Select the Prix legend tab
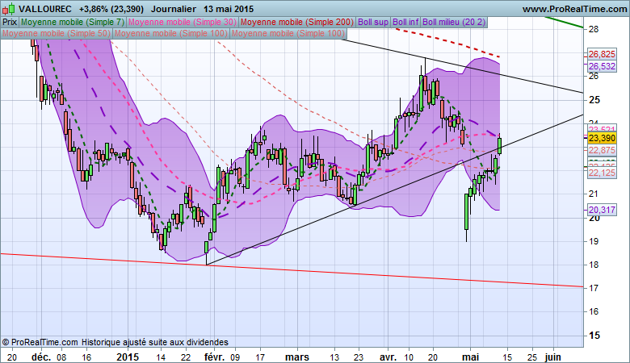Image resolution: width=630 pixels, height=363 pixels. pyautogui.click(x=10, y=22)
